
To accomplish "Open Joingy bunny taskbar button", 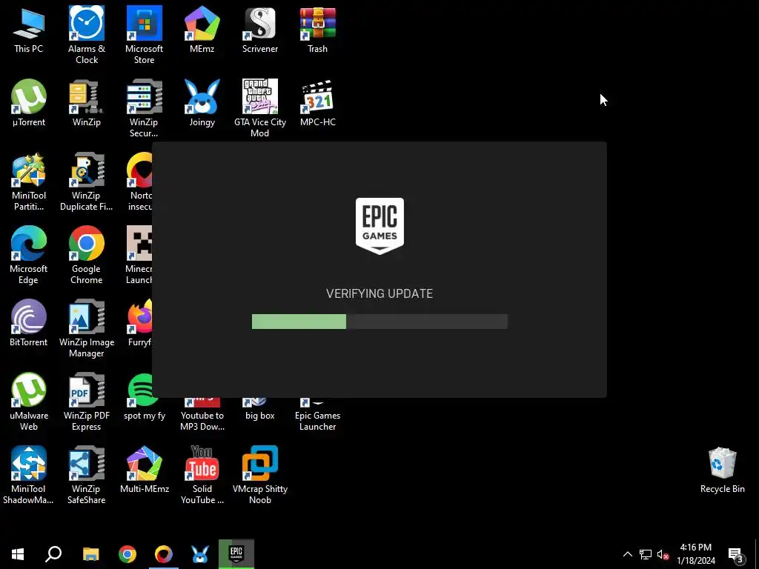I will coord(200,554).
